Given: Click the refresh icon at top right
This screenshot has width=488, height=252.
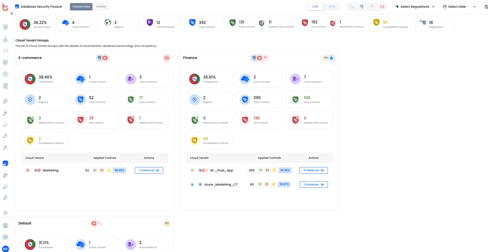Looking at the screenshot, I should pos(486,7).
